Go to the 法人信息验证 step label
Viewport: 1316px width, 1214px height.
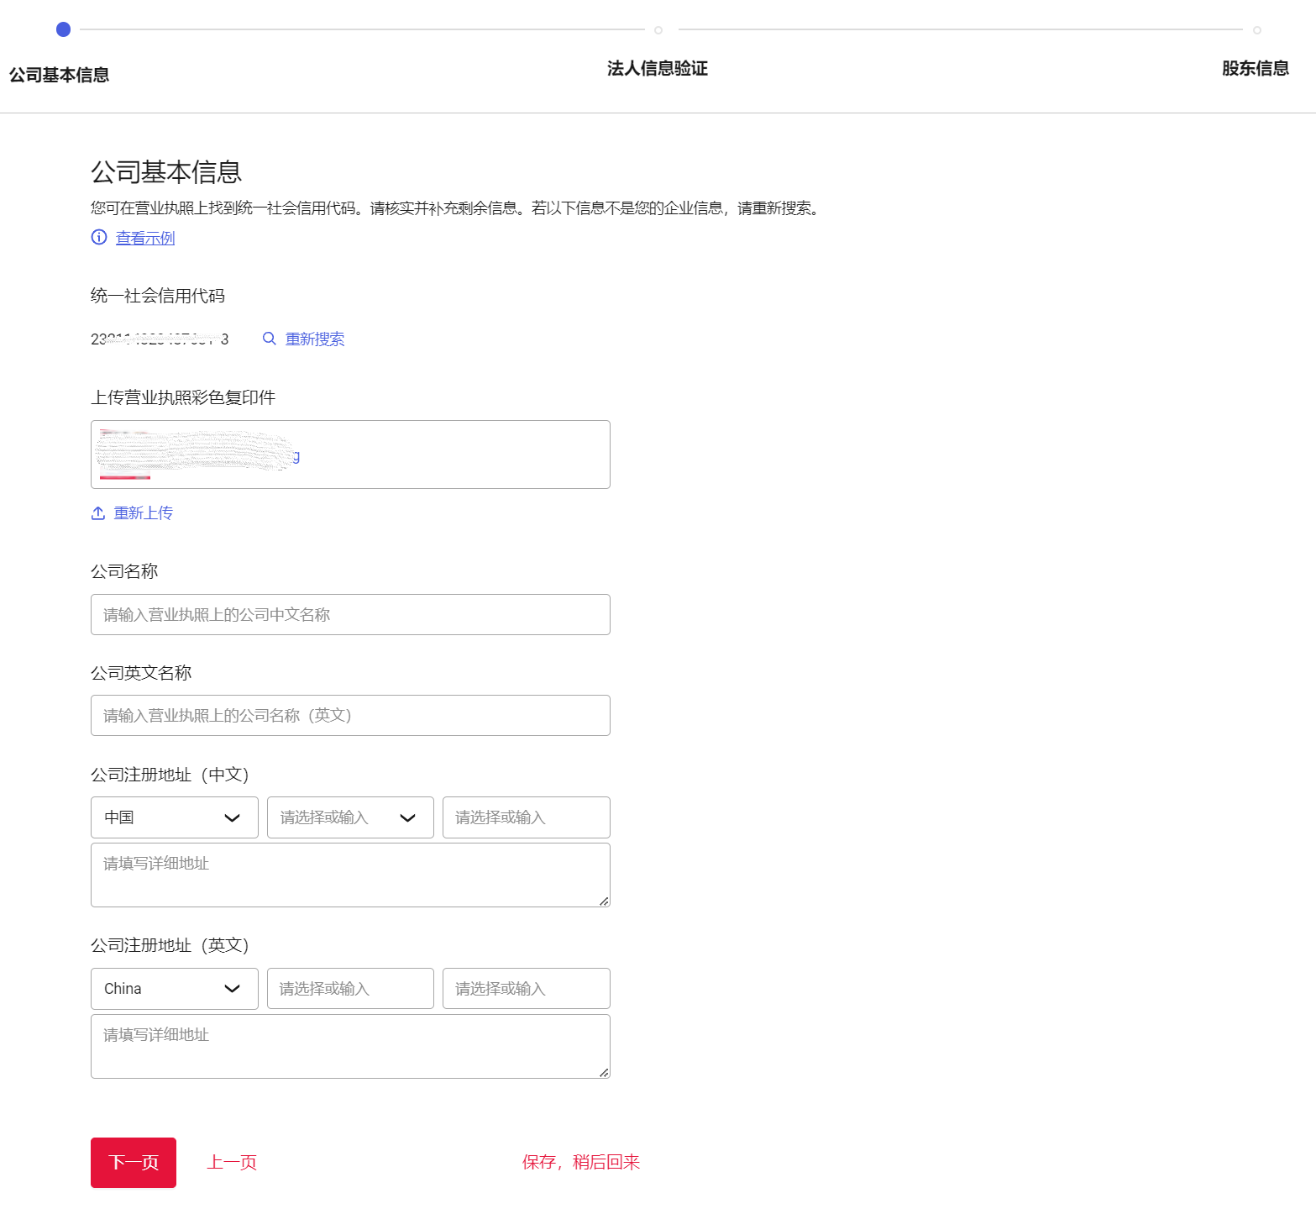pyautogui.click(x=657, y=69)
